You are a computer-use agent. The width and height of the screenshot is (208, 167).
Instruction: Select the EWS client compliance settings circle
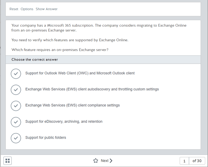coord(16,106)
